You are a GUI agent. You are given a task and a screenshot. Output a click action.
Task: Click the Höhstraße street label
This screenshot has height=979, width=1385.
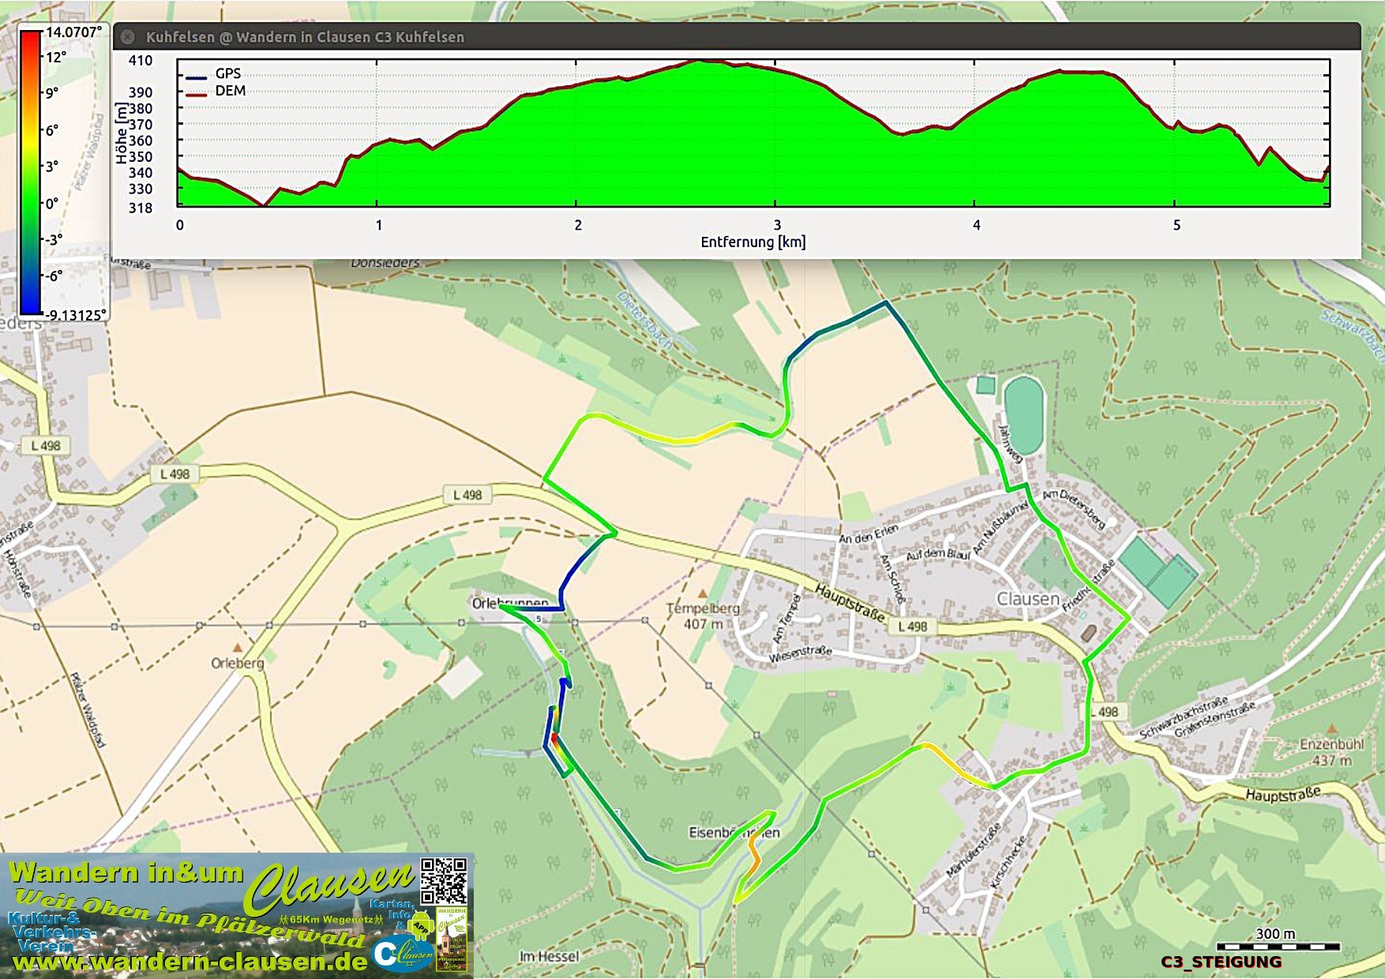[17, 573]
